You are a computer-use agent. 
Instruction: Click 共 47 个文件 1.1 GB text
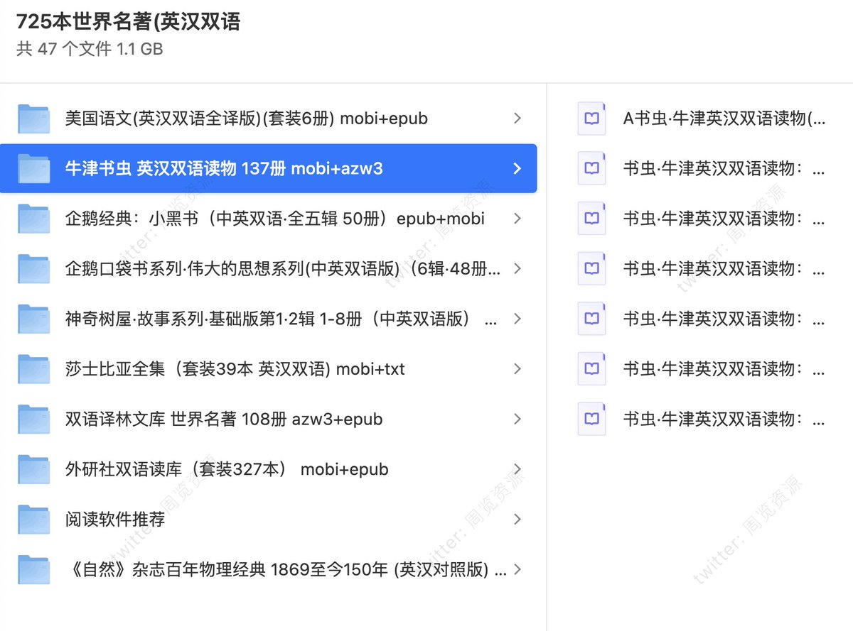pos(90,49)
